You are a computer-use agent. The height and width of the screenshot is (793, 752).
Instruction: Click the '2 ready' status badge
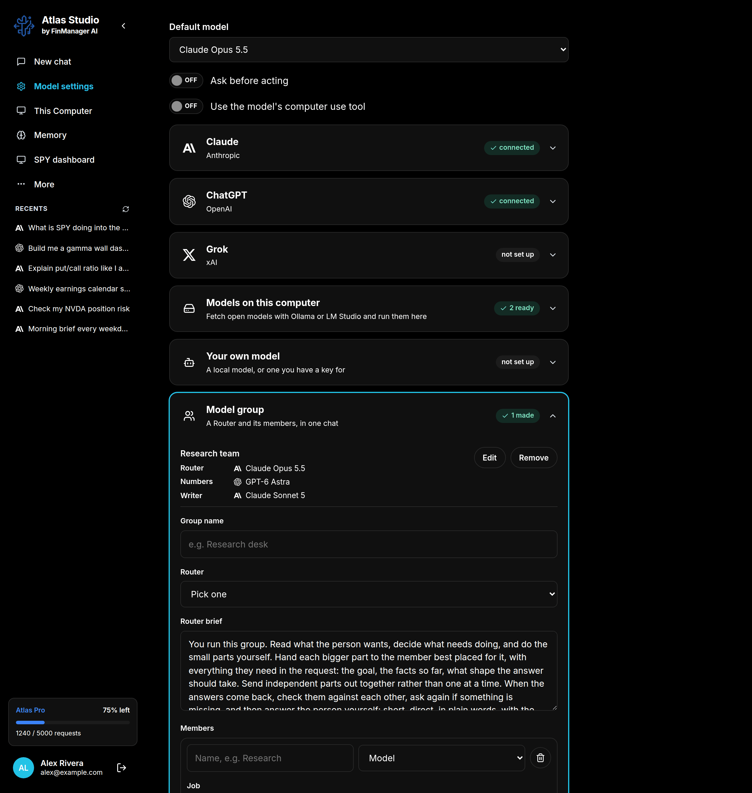(517, 308)
